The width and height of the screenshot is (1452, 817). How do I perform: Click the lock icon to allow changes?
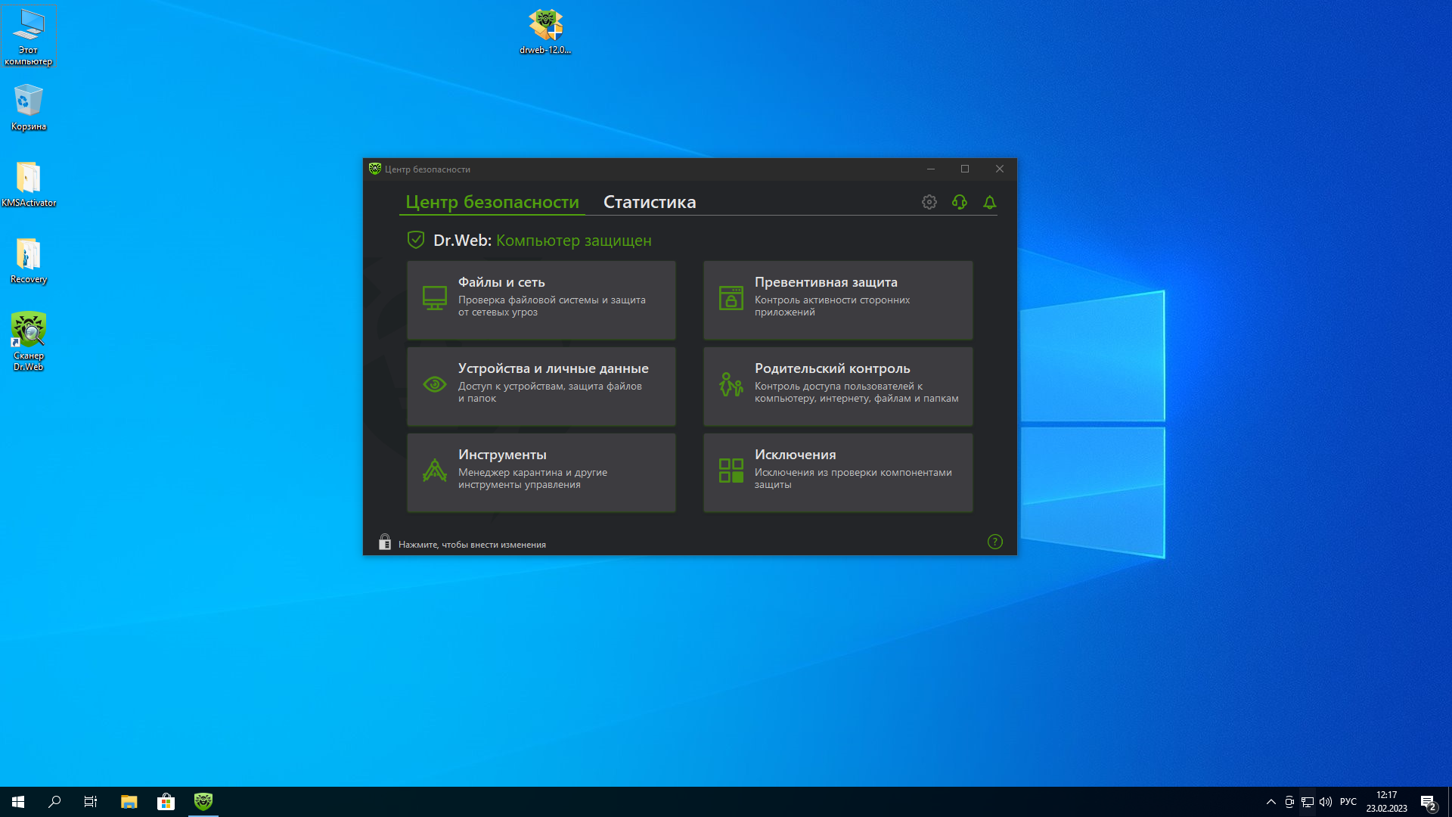point(385,542)
